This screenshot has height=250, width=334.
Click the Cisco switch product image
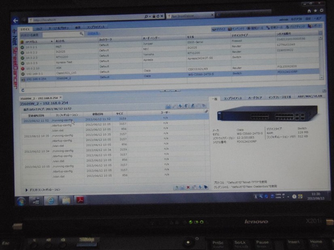coord(267,113)
